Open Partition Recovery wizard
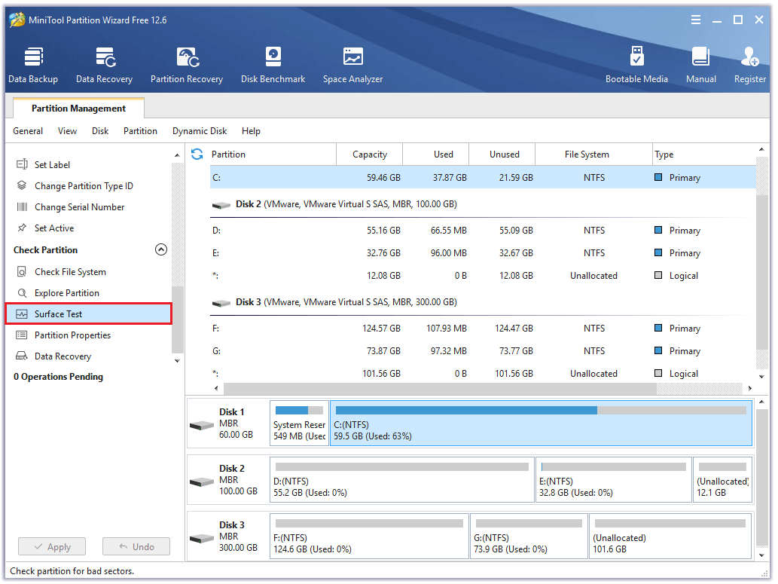 pos(187,65)
